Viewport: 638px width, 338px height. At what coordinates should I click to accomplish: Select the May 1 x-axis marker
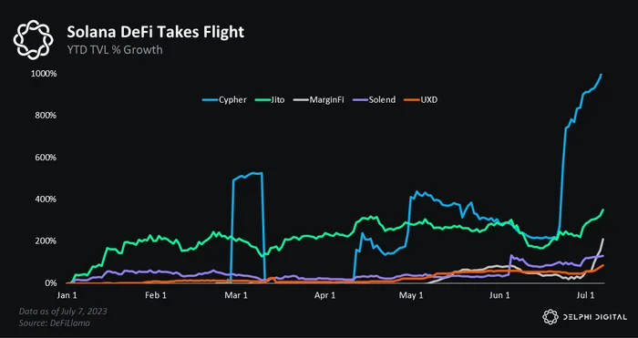click(x=412, y=296)
